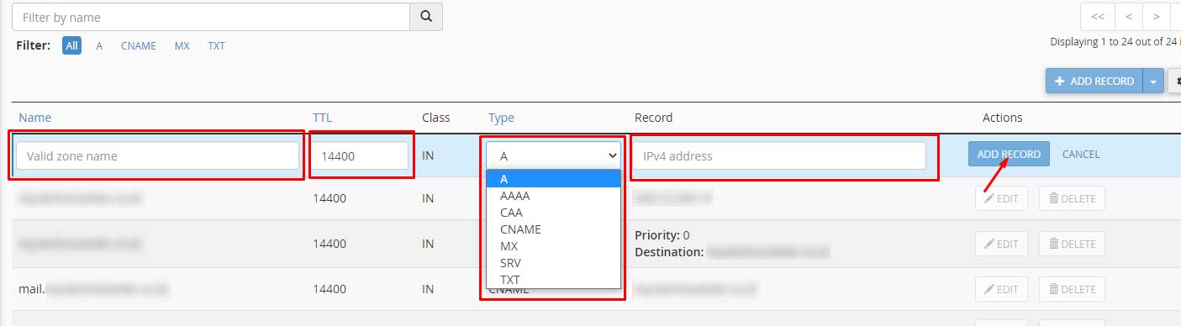Screen dimensions: 1181x326
Task: Open the record Type select box
Action: (x=553, y=155)
